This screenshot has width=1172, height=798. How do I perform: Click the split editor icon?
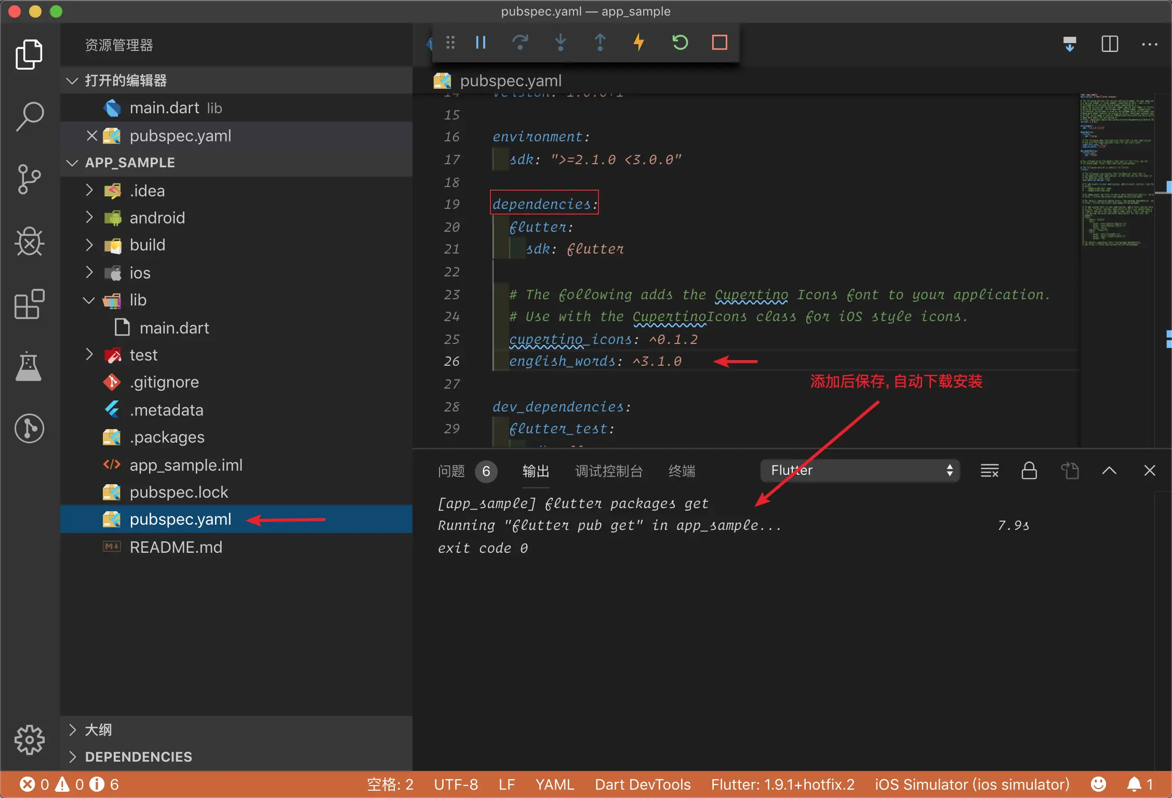point(1109,44)
